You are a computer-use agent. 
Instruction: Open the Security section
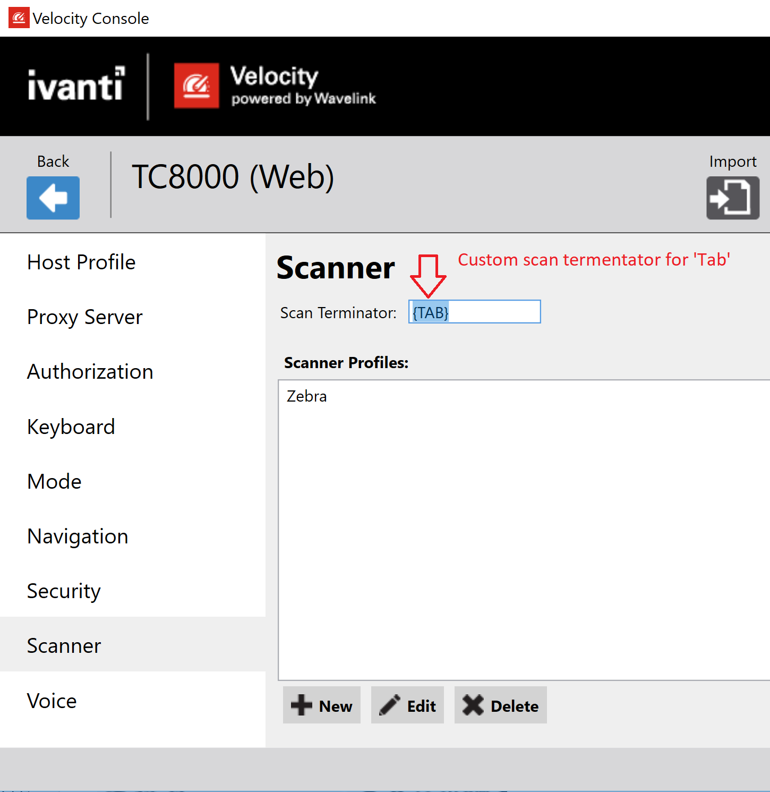tap(64, 591)
